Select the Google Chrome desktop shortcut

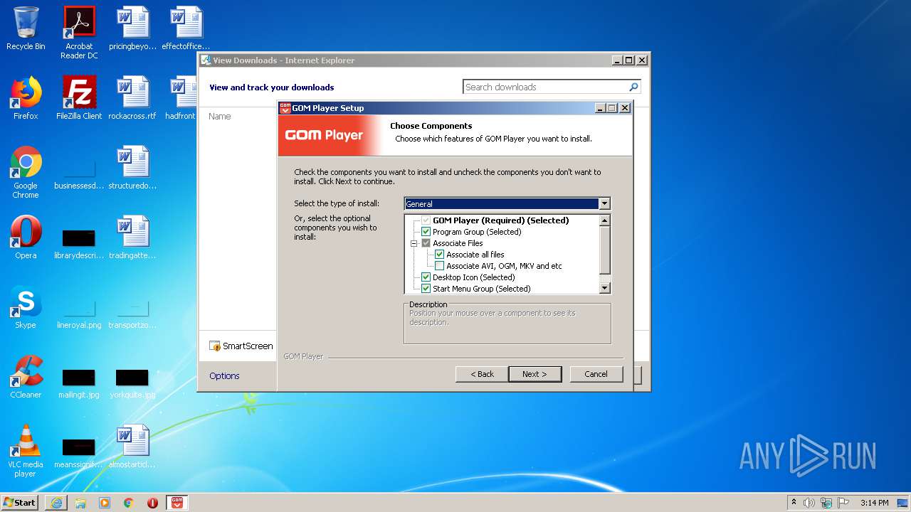click(26, 172)
